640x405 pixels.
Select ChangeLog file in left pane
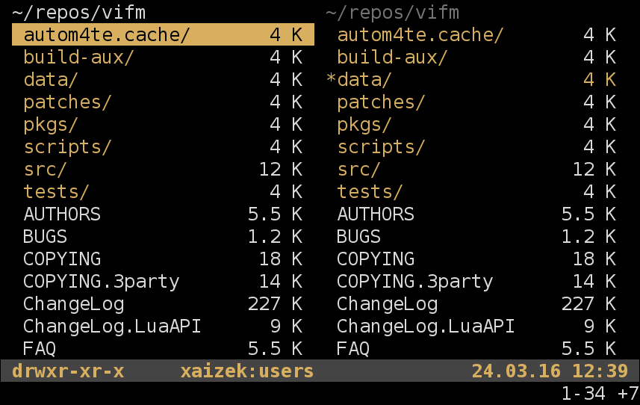[163, 303]
